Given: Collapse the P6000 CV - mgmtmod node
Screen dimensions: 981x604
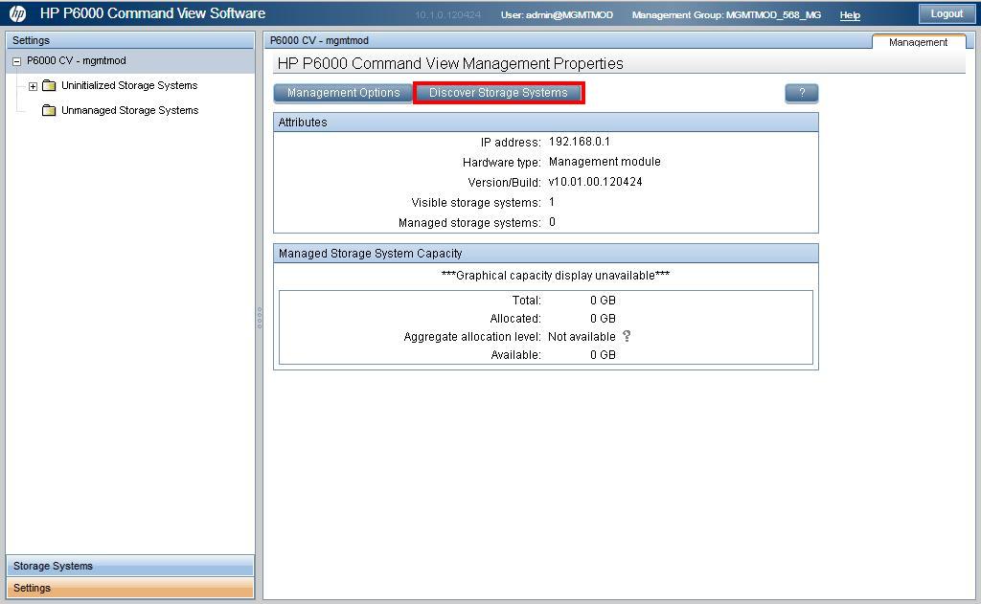Looking at the screenshot, I should (17, 61).
